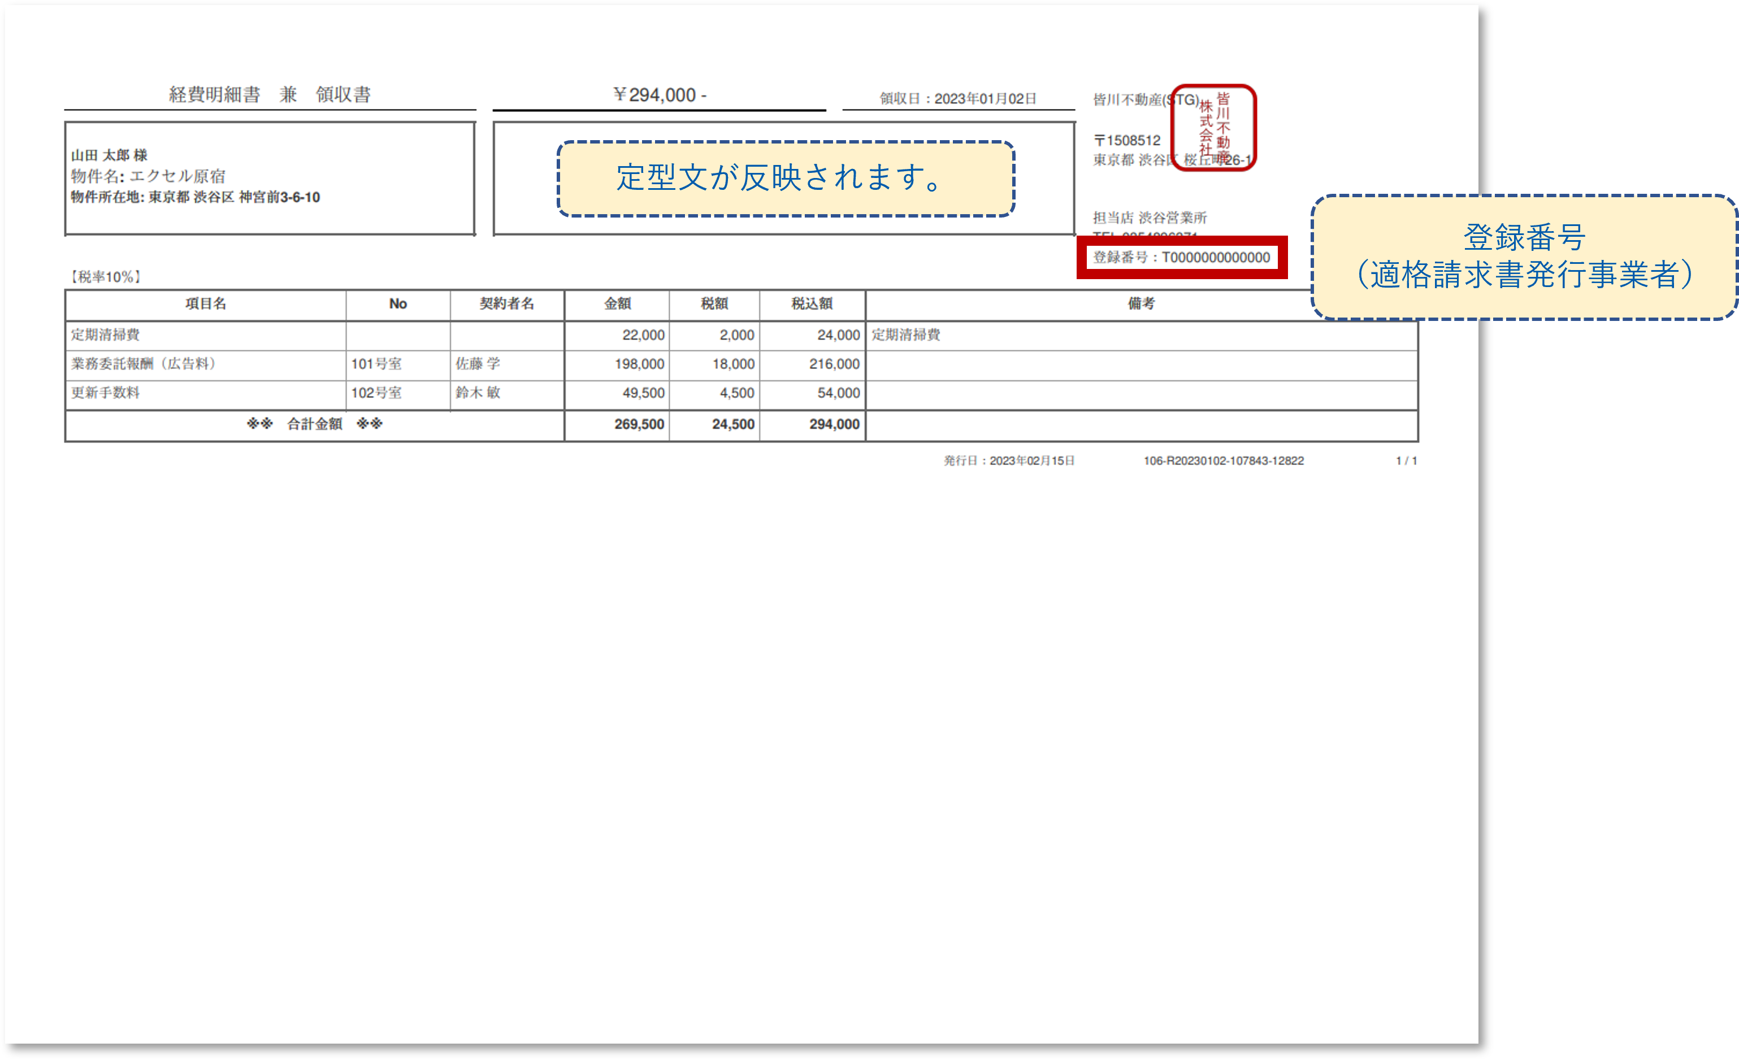Click the 担当店 渋谷営業所 text
The image size is (1739, 1060).
coord(1150,218)
